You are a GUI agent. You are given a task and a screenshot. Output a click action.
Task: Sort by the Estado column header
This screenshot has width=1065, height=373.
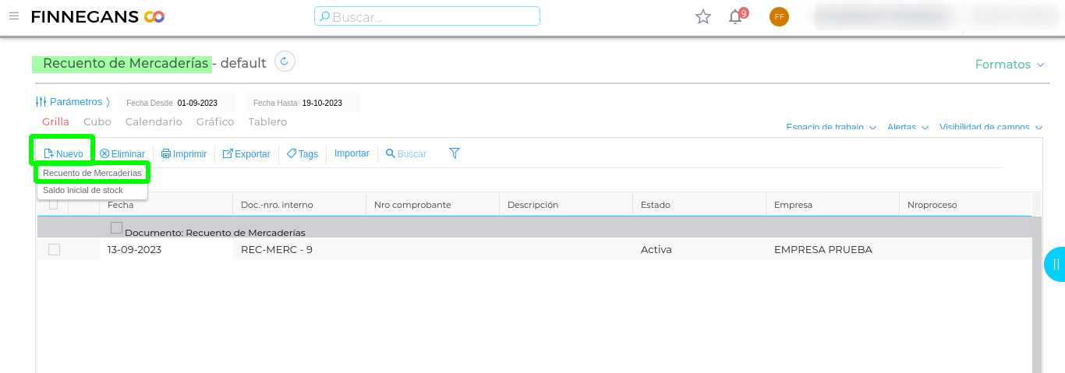(699, 205)
